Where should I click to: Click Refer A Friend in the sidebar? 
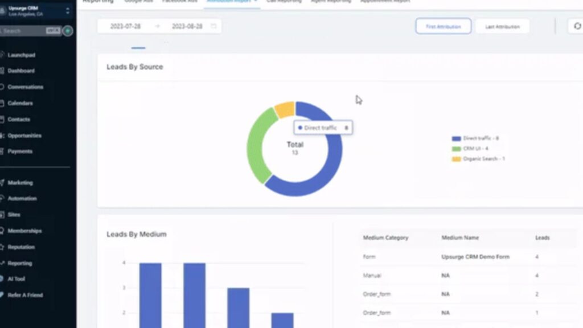[x=25, y=296]
